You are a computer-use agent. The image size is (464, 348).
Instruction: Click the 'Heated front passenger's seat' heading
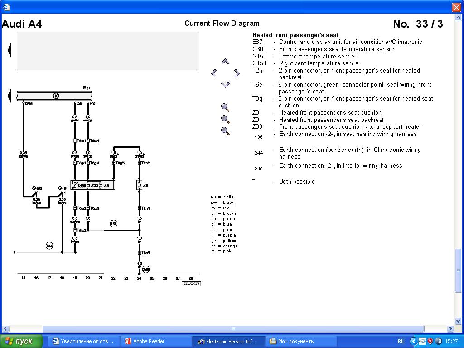click(x=295, y=35)
